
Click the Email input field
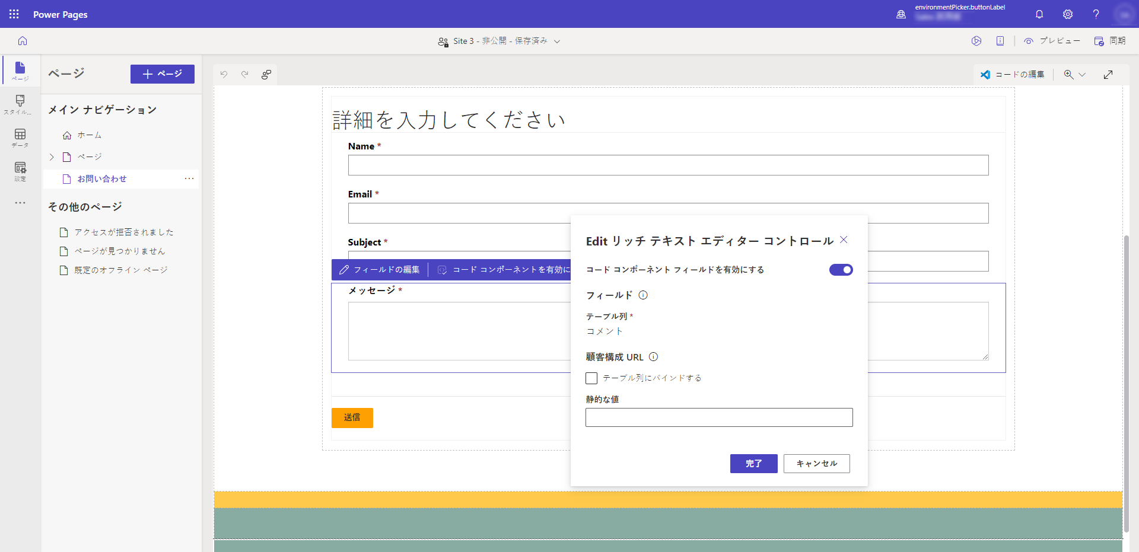point(668,213)
